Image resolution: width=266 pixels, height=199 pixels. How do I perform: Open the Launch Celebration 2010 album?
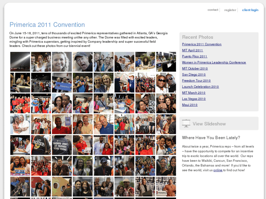(x=201, y=87)
